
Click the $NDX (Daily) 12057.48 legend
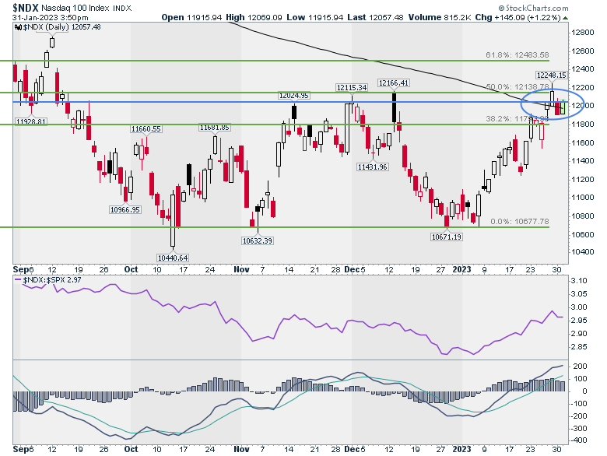pos(61,26)
